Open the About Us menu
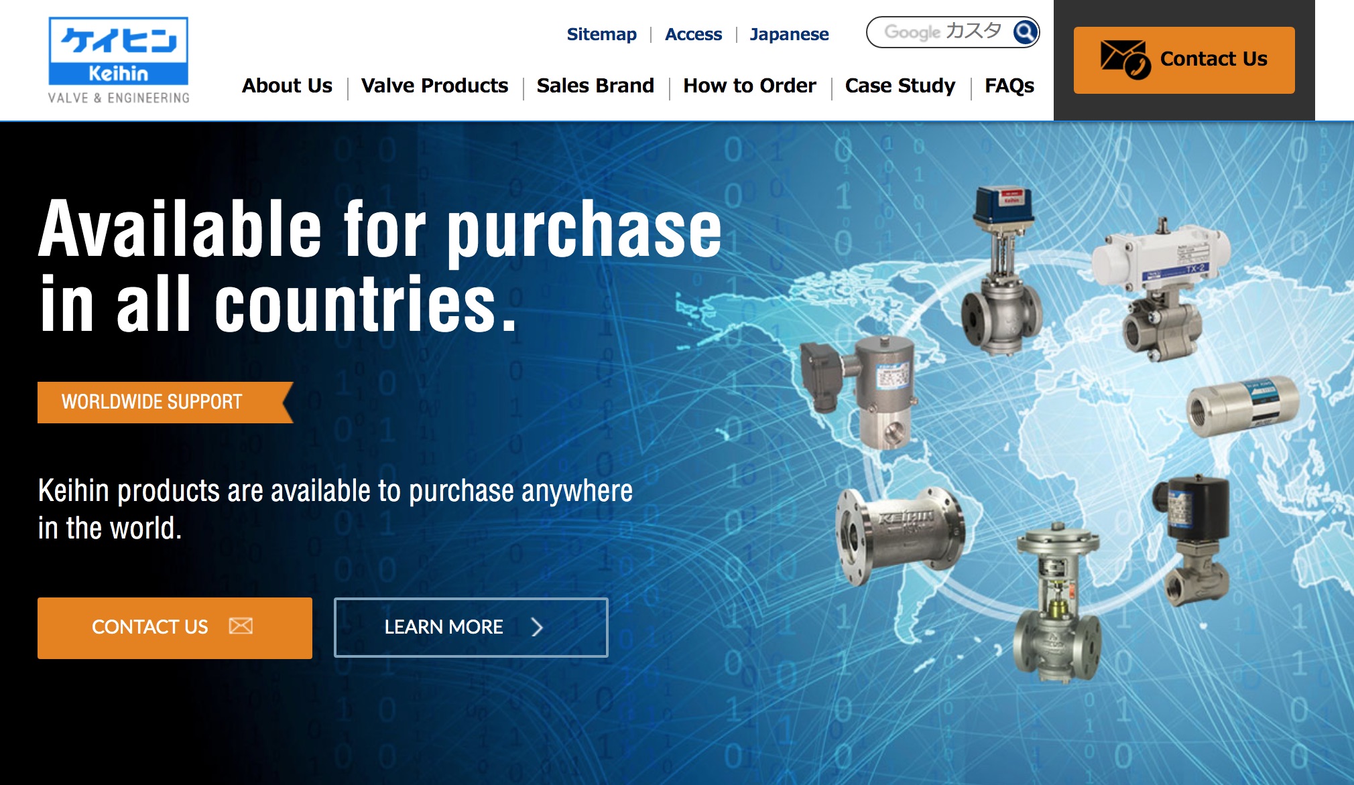This screenshot has height=785, width=1354. pyautogui.click(x=287, y=86)
